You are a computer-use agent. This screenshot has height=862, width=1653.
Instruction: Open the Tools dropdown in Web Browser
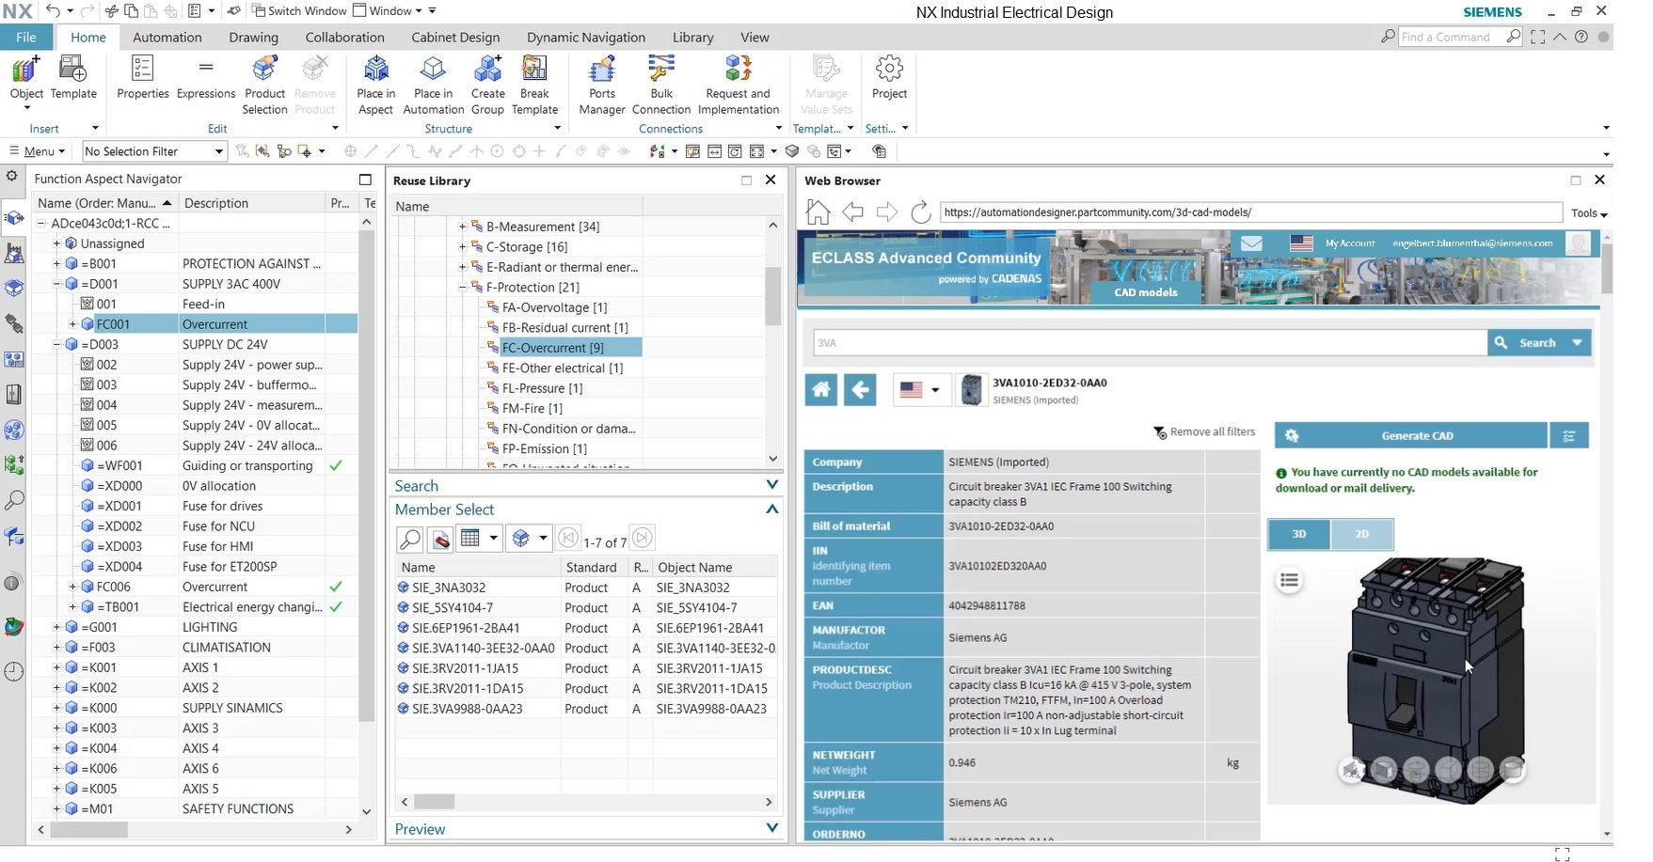click(x=1589, y=213)
